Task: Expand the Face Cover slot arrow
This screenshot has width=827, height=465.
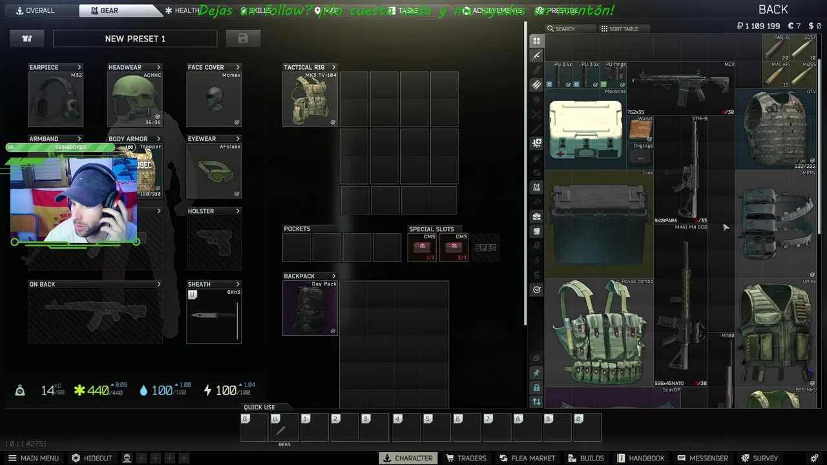Action: (x=238, y=67)
